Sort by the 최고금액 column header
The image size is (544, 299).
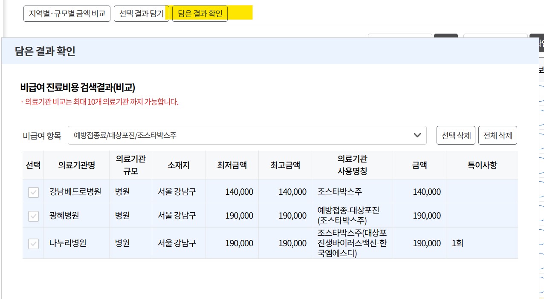click(x=284, y=165)
